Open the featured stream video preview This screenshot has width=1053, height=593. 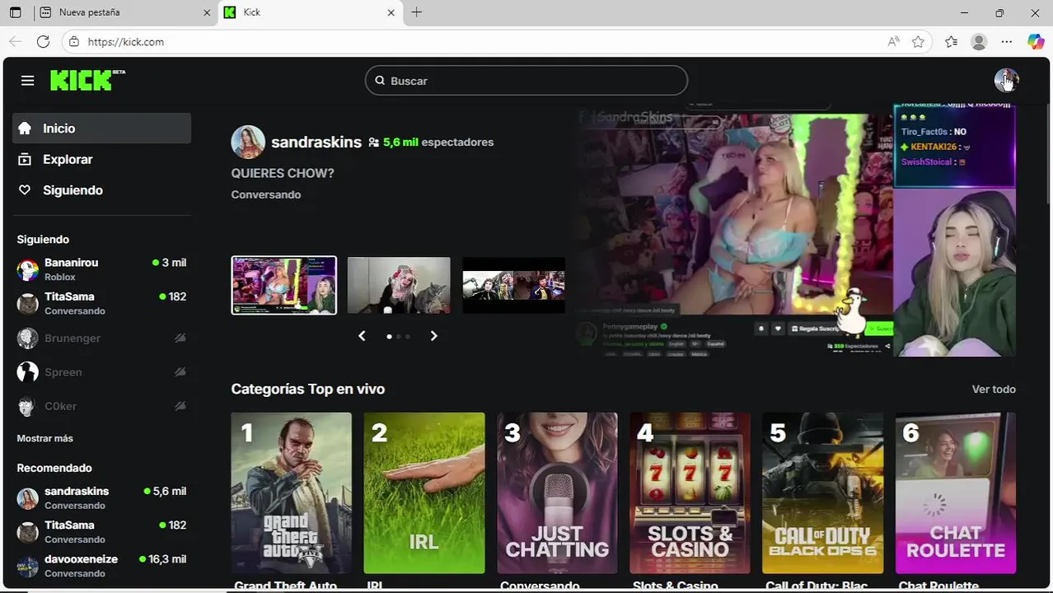click(796, 231)
